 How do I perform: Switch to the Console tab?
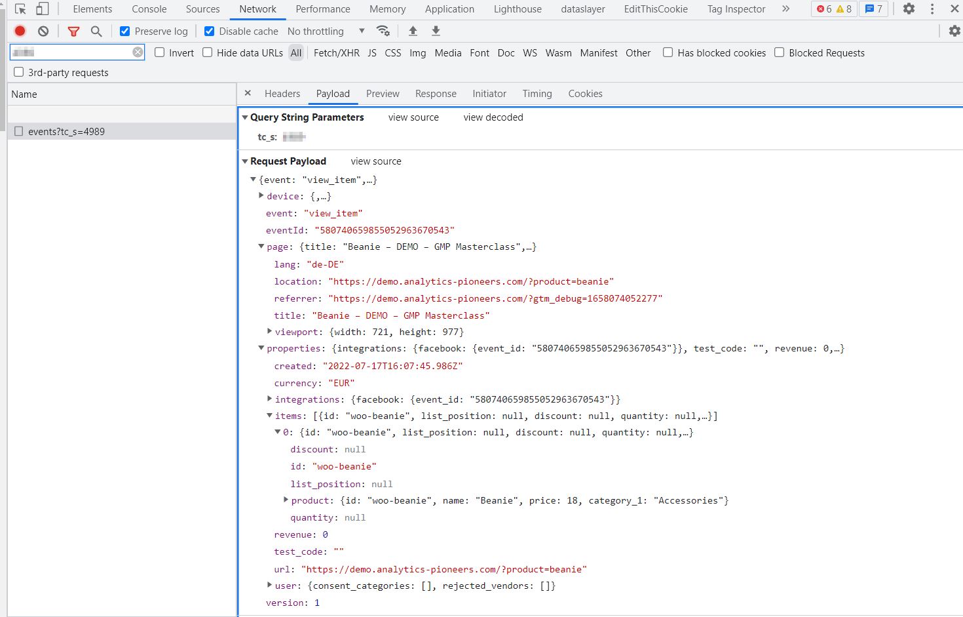pos(149,9)
